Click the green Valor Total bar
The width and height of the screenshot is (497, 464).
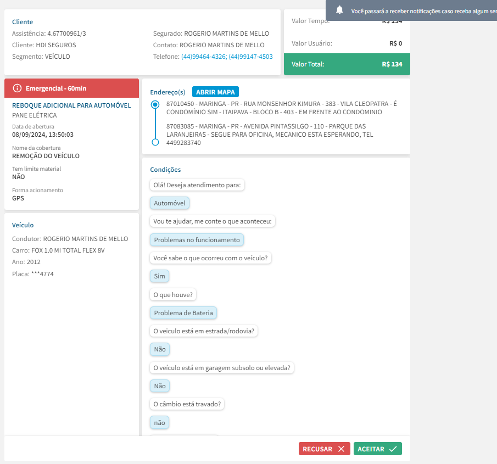point(347,64)
